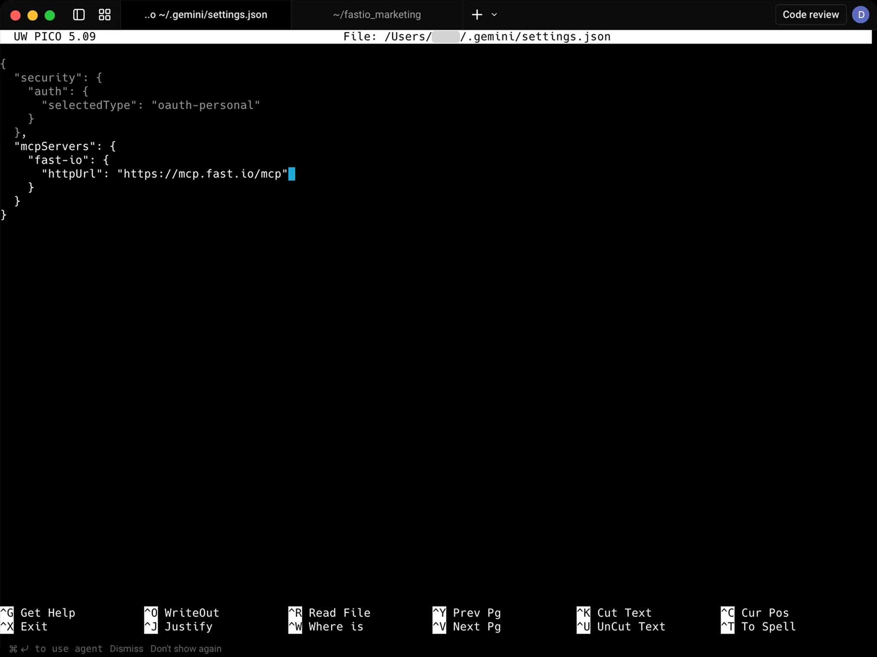The image size is (877, 657).
Task: Switch to the ~/fastio_marketing tab
Action: pos(376,14)
